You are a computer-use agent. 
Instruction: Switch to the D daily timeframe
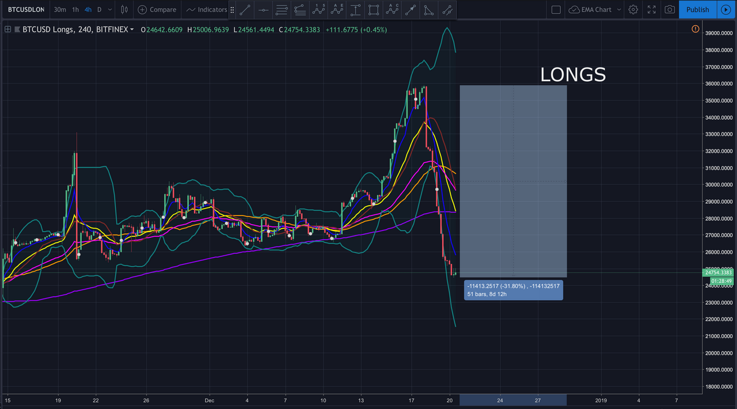(x=99, y=9)
